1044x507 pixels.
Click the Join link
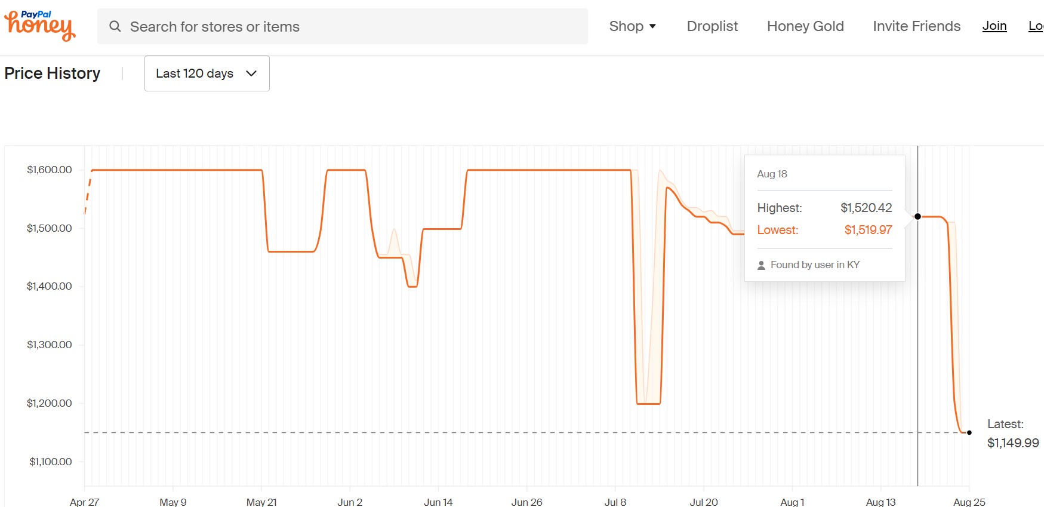pyautogui.click(x=994, y=26)
